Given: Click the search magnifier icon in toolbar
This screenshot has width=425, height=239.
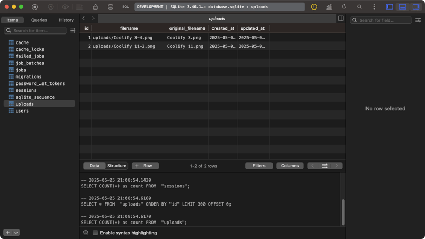Looking at the screenshot, I should (x=359, y=7).
